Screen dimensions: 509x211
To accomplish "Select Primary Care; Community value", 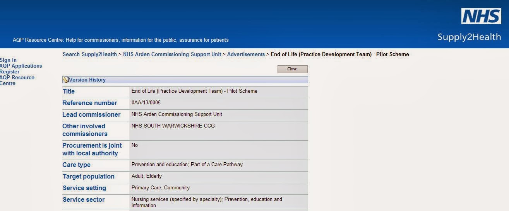I will 161,188.
